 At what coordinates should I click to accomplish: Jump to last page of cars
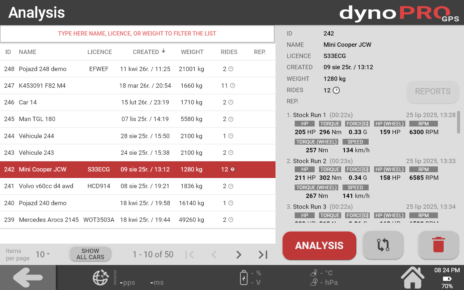point(263,254)
